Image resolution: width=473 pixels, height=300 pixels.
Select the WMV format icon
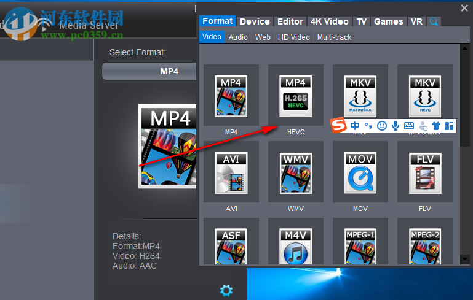point(296,173)
